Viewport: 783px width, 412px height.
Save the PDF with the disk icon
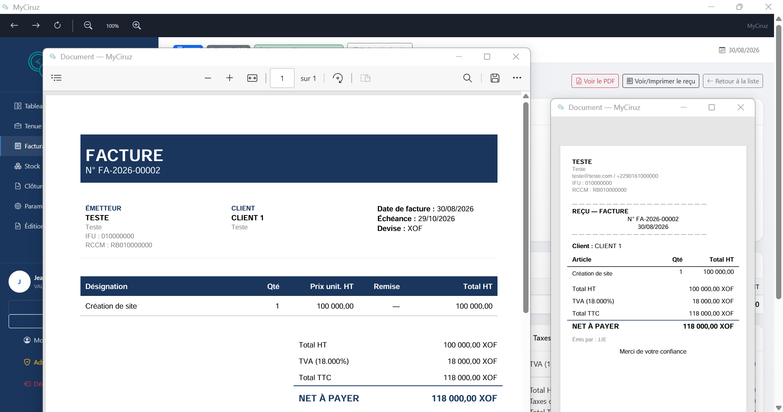click(x=495, y=78)
